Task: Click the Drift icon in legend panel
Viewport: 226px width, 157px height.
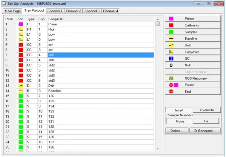Action: 171,45
